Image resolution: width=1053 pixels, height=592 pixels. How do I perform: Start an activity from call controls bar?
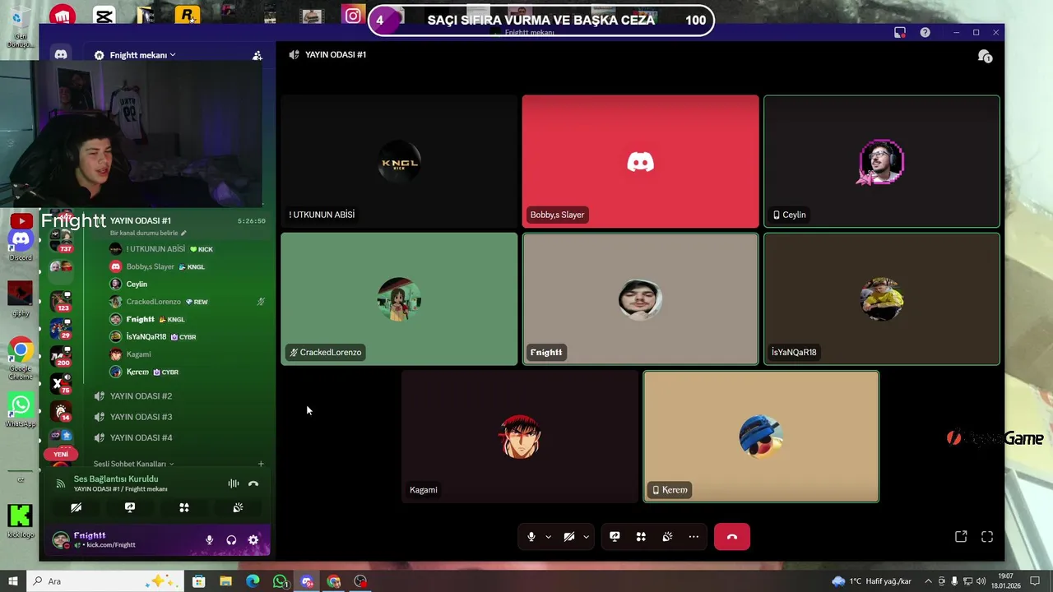pyautogui.click(x=641, y=537)
